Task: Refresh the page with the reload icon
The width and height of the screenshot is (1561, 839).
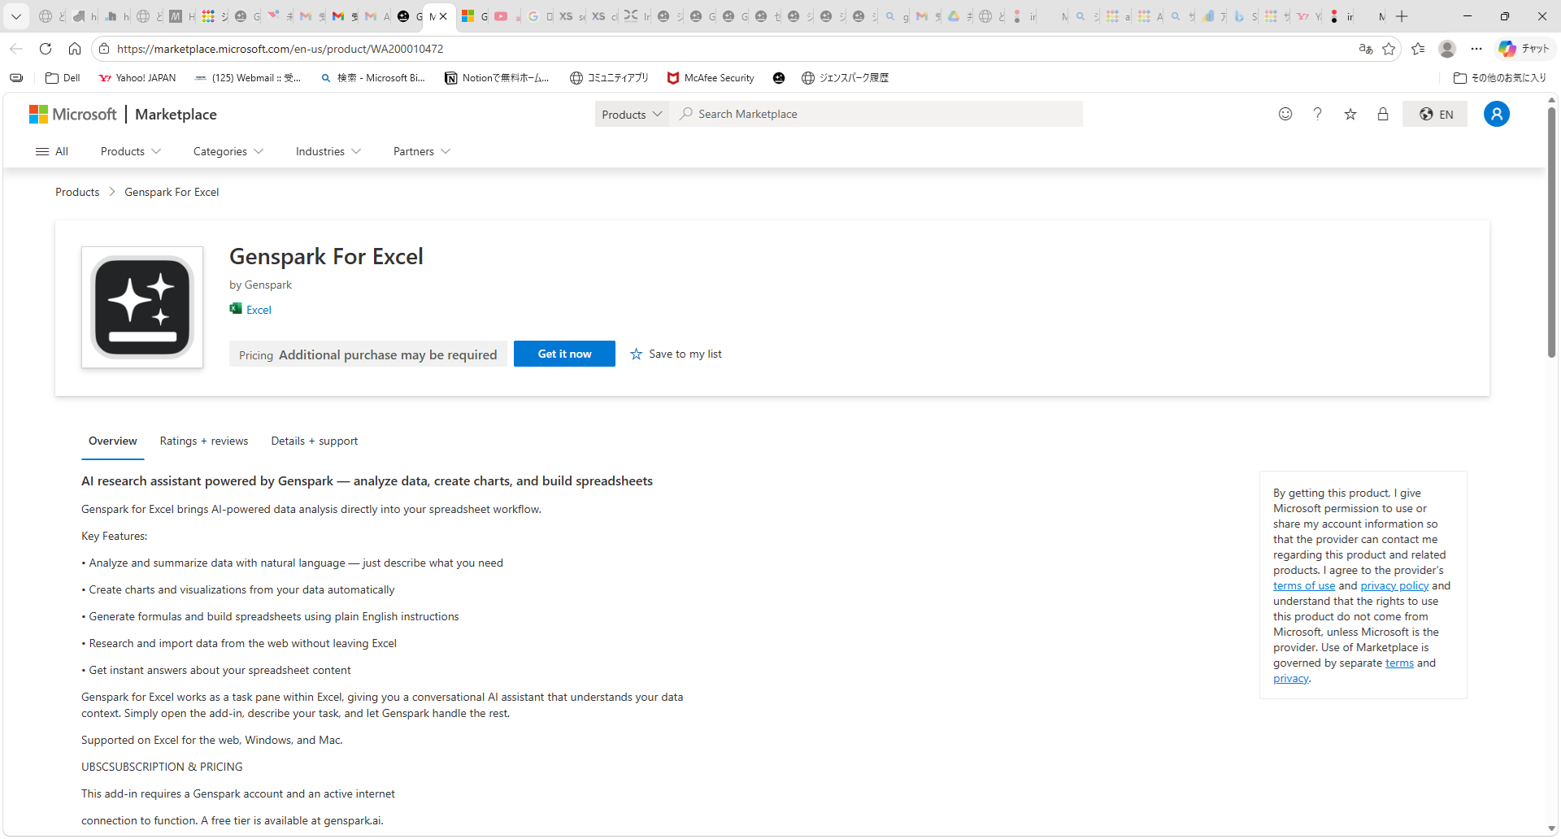Action: point(46,49)
